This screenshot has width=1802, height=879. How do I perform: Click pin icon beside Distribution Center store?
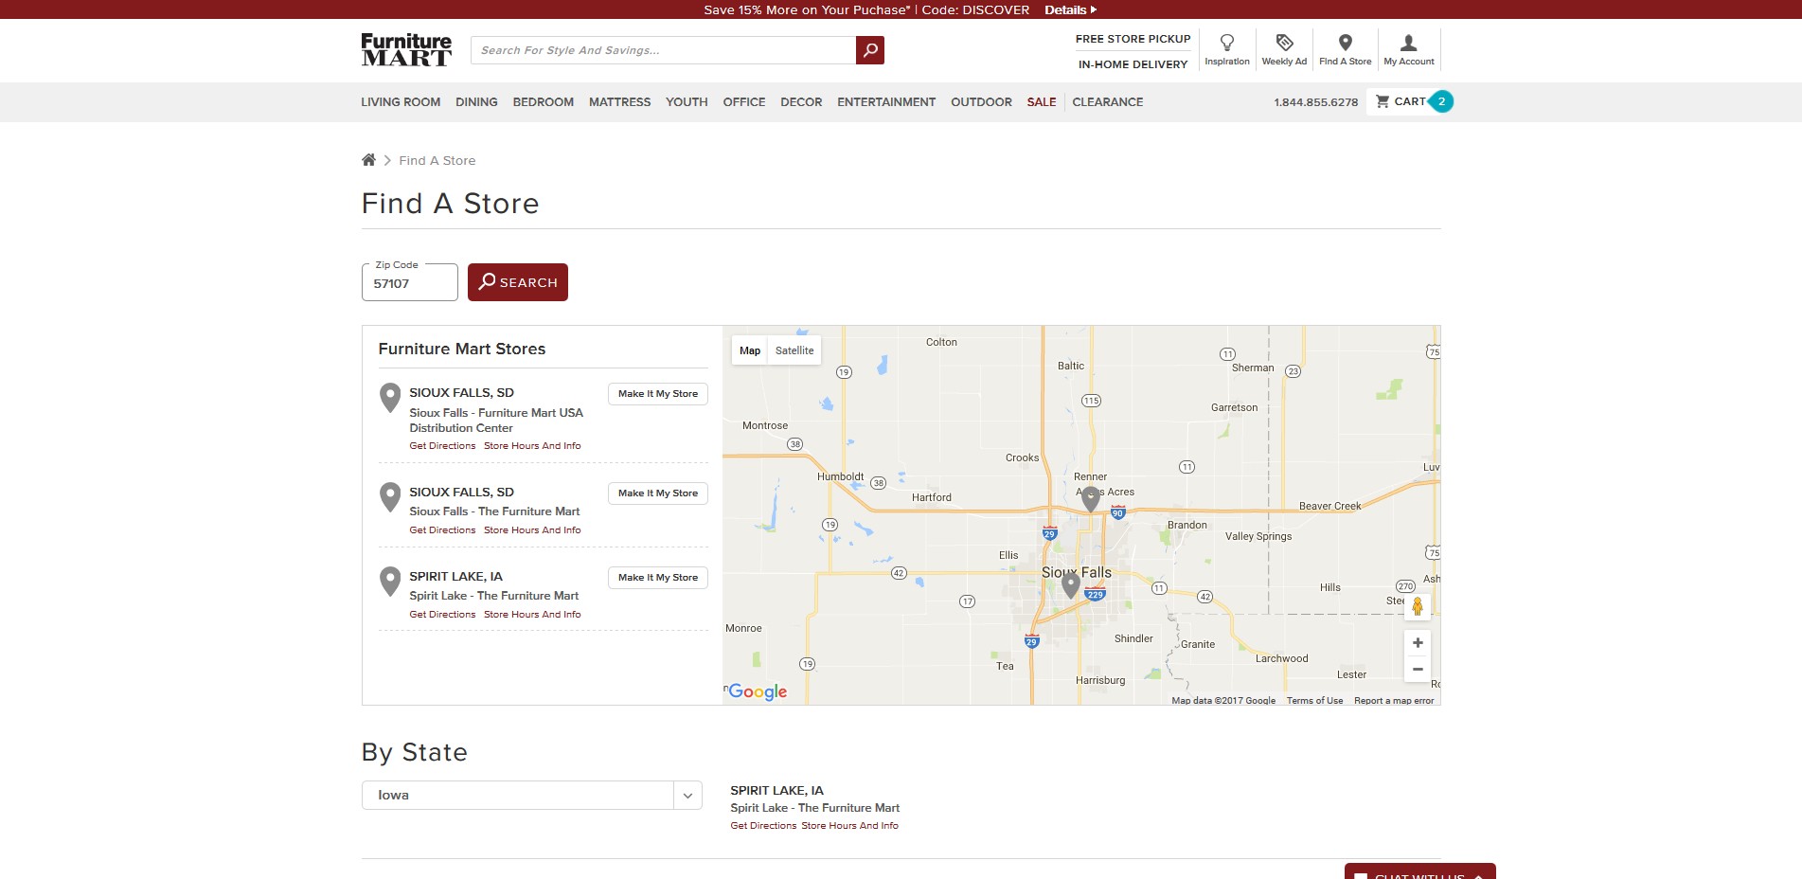pos(390,397)
